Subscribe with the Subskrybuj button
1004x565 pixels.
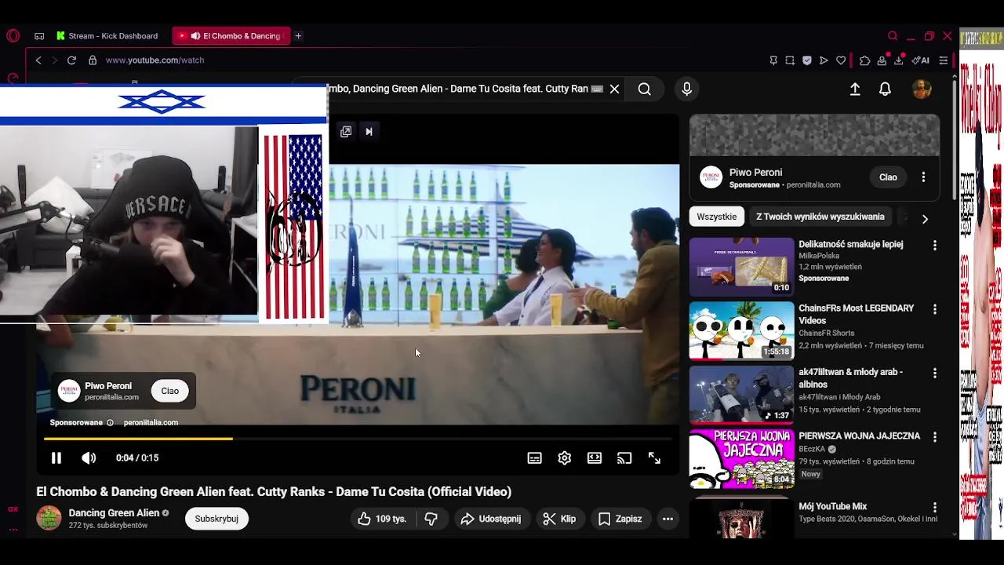(216, 519)
